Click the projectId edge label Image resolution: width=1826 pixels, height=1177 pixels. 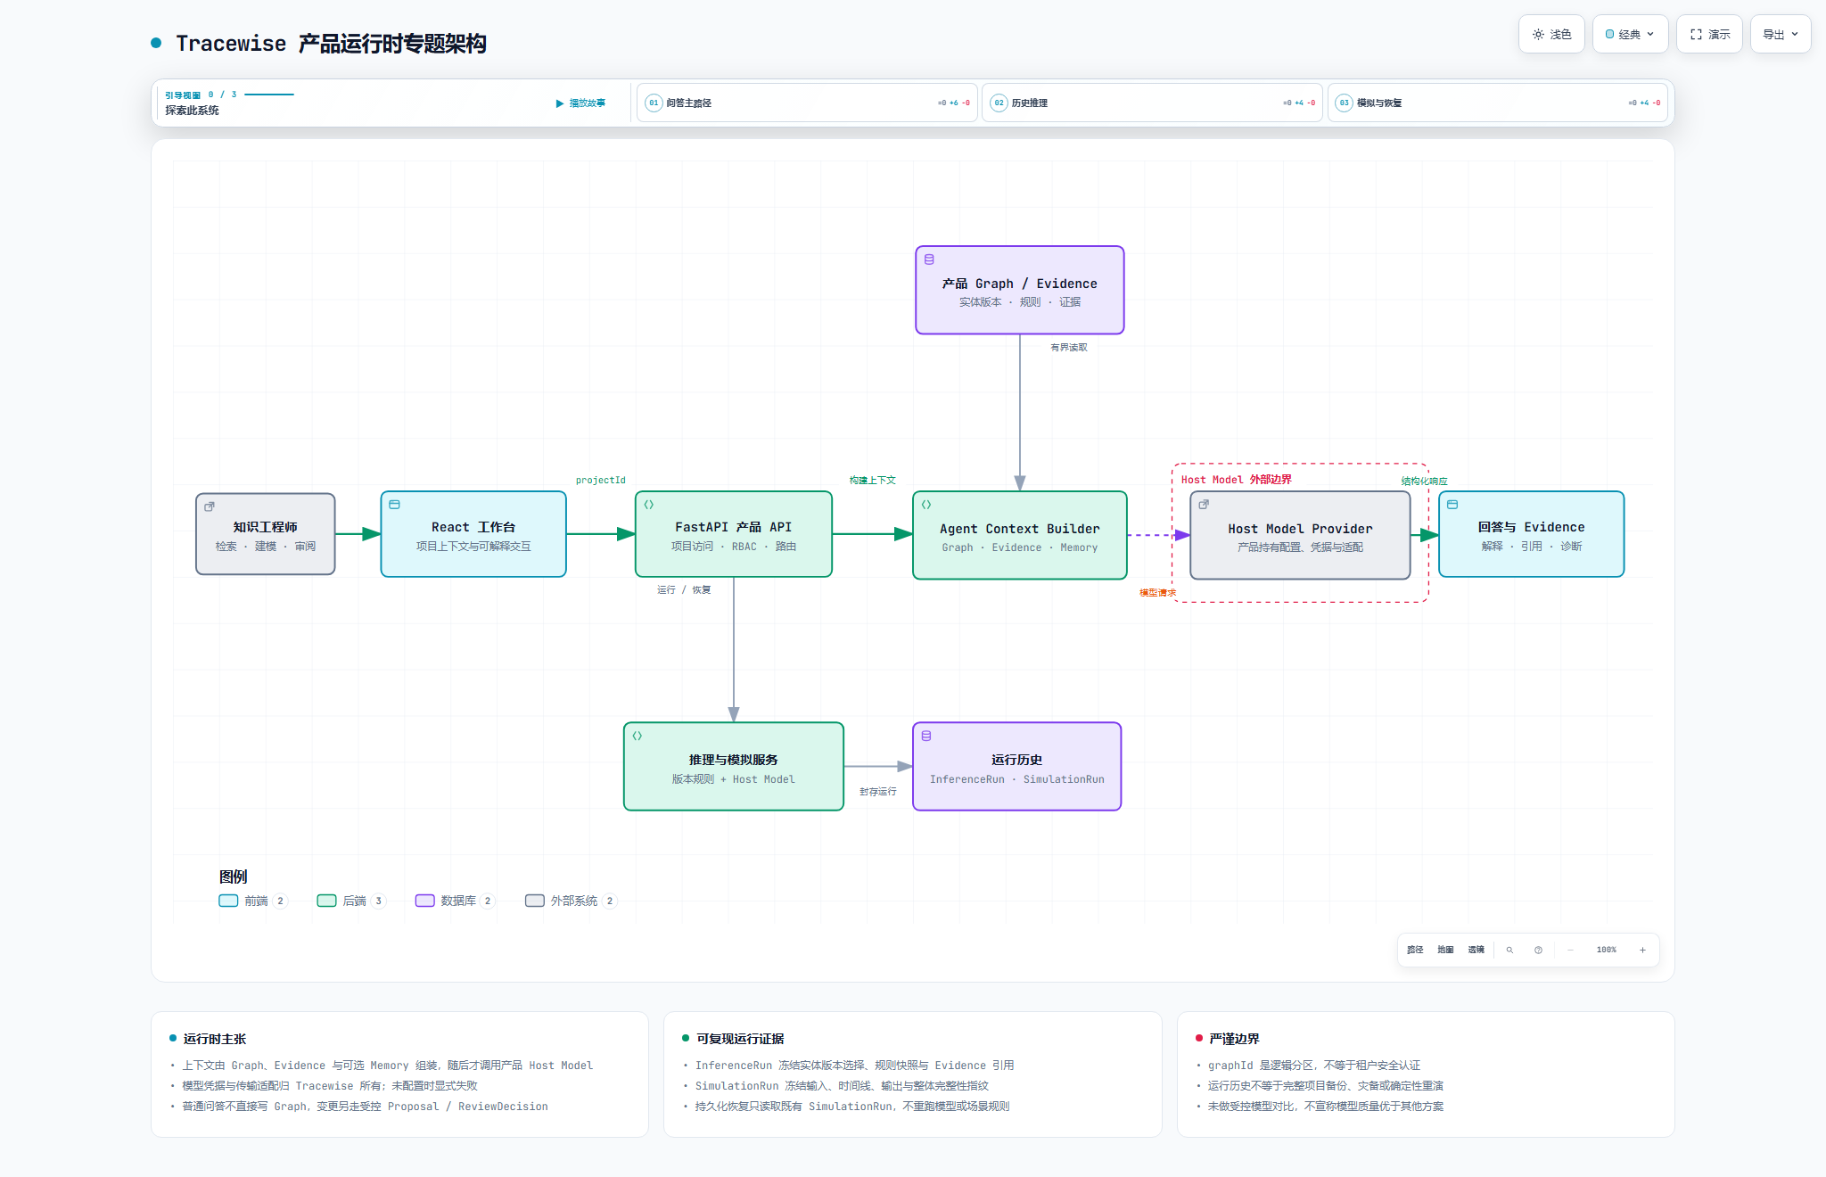click(x=601, y=480)
